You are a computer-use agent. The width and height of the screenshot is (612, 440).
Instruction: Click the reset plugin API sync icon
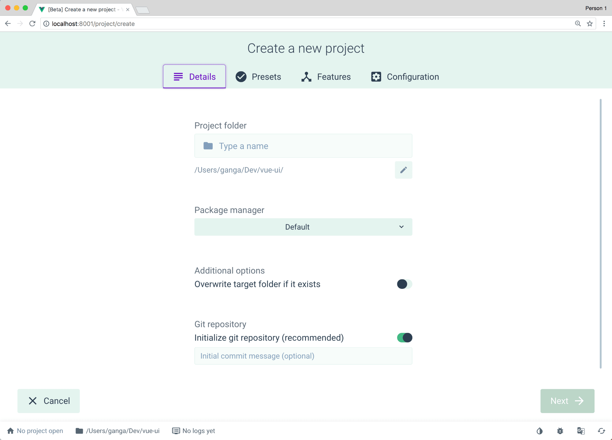[601, 431]
